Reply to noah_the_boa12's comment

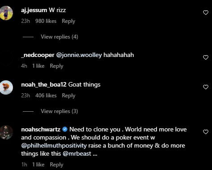pos(68,96)
